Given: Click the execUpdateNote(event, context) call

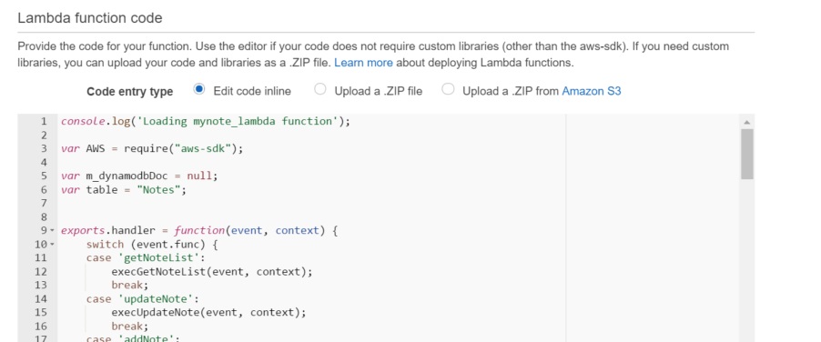Looking at the screenshot, I should (208, 312).
